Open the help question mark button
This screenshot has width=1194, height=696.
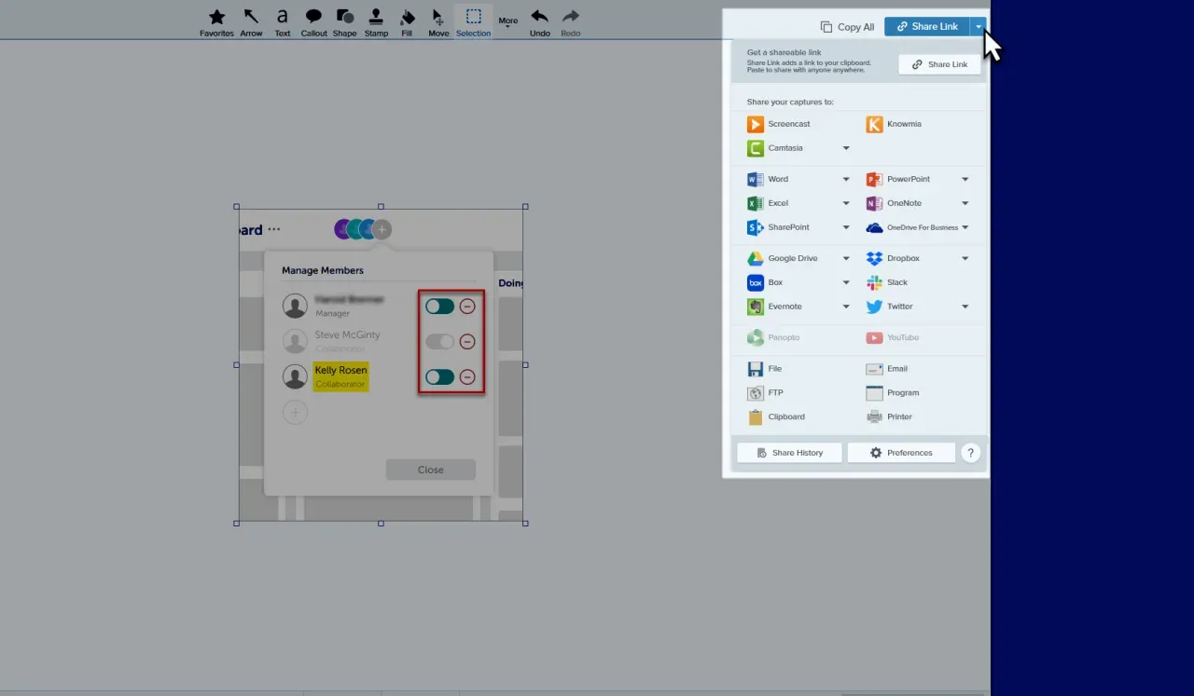pos(970,453)
